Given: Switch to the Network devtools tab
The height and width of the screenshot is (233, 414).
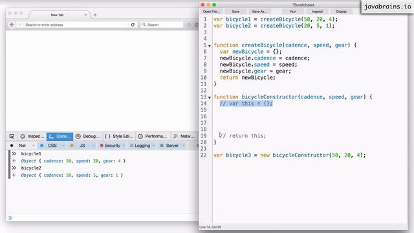Looking at the screenshot, I should coord(184,137).
